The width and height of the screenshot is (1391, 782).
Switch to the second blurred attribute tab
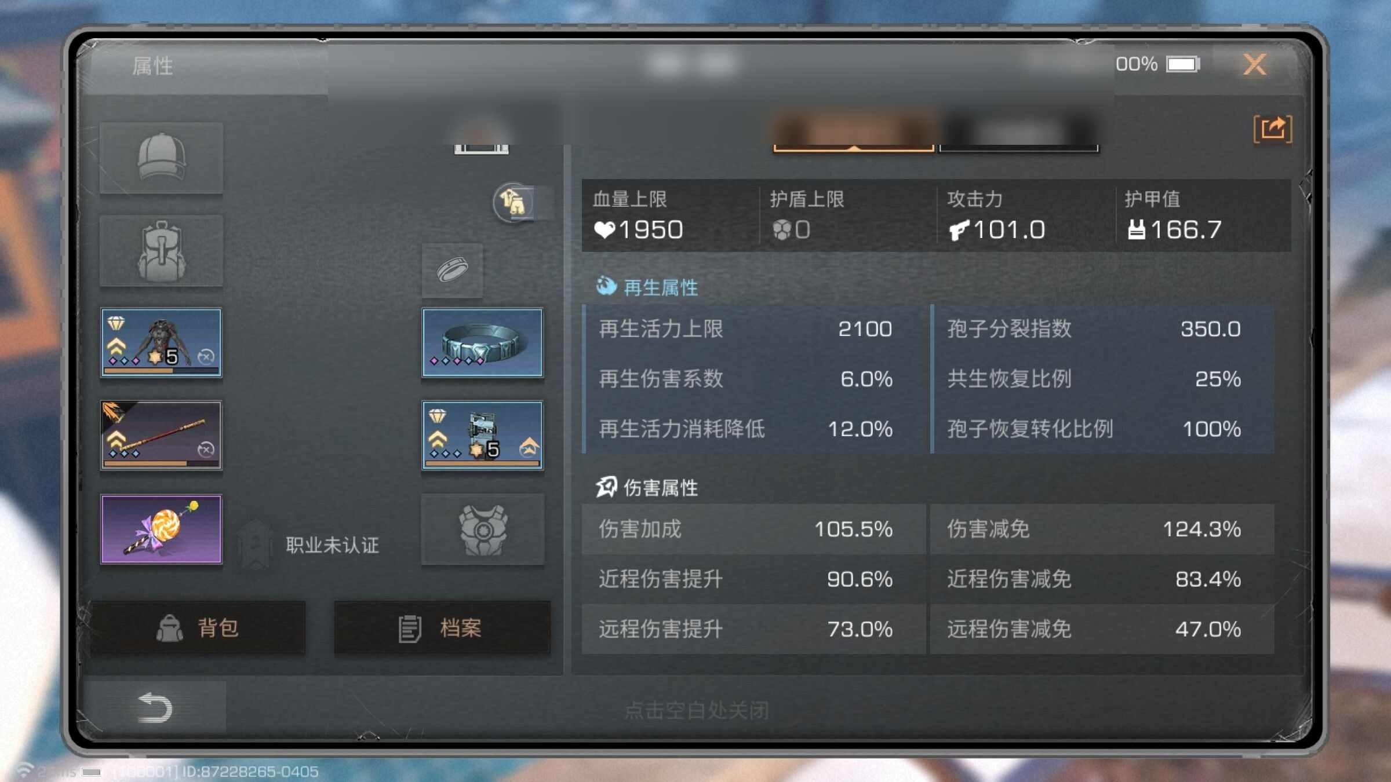[x=1018, y=131]
